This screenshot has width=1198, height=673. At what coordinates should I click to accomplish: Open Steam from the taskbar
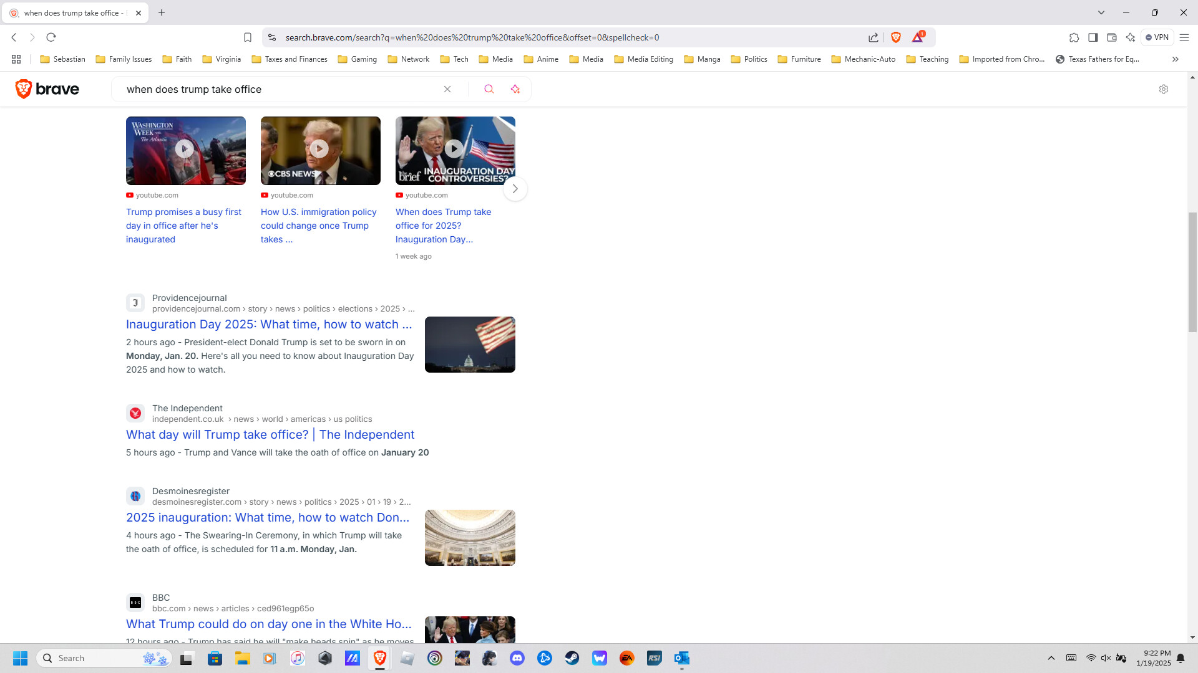click(572, 658)
